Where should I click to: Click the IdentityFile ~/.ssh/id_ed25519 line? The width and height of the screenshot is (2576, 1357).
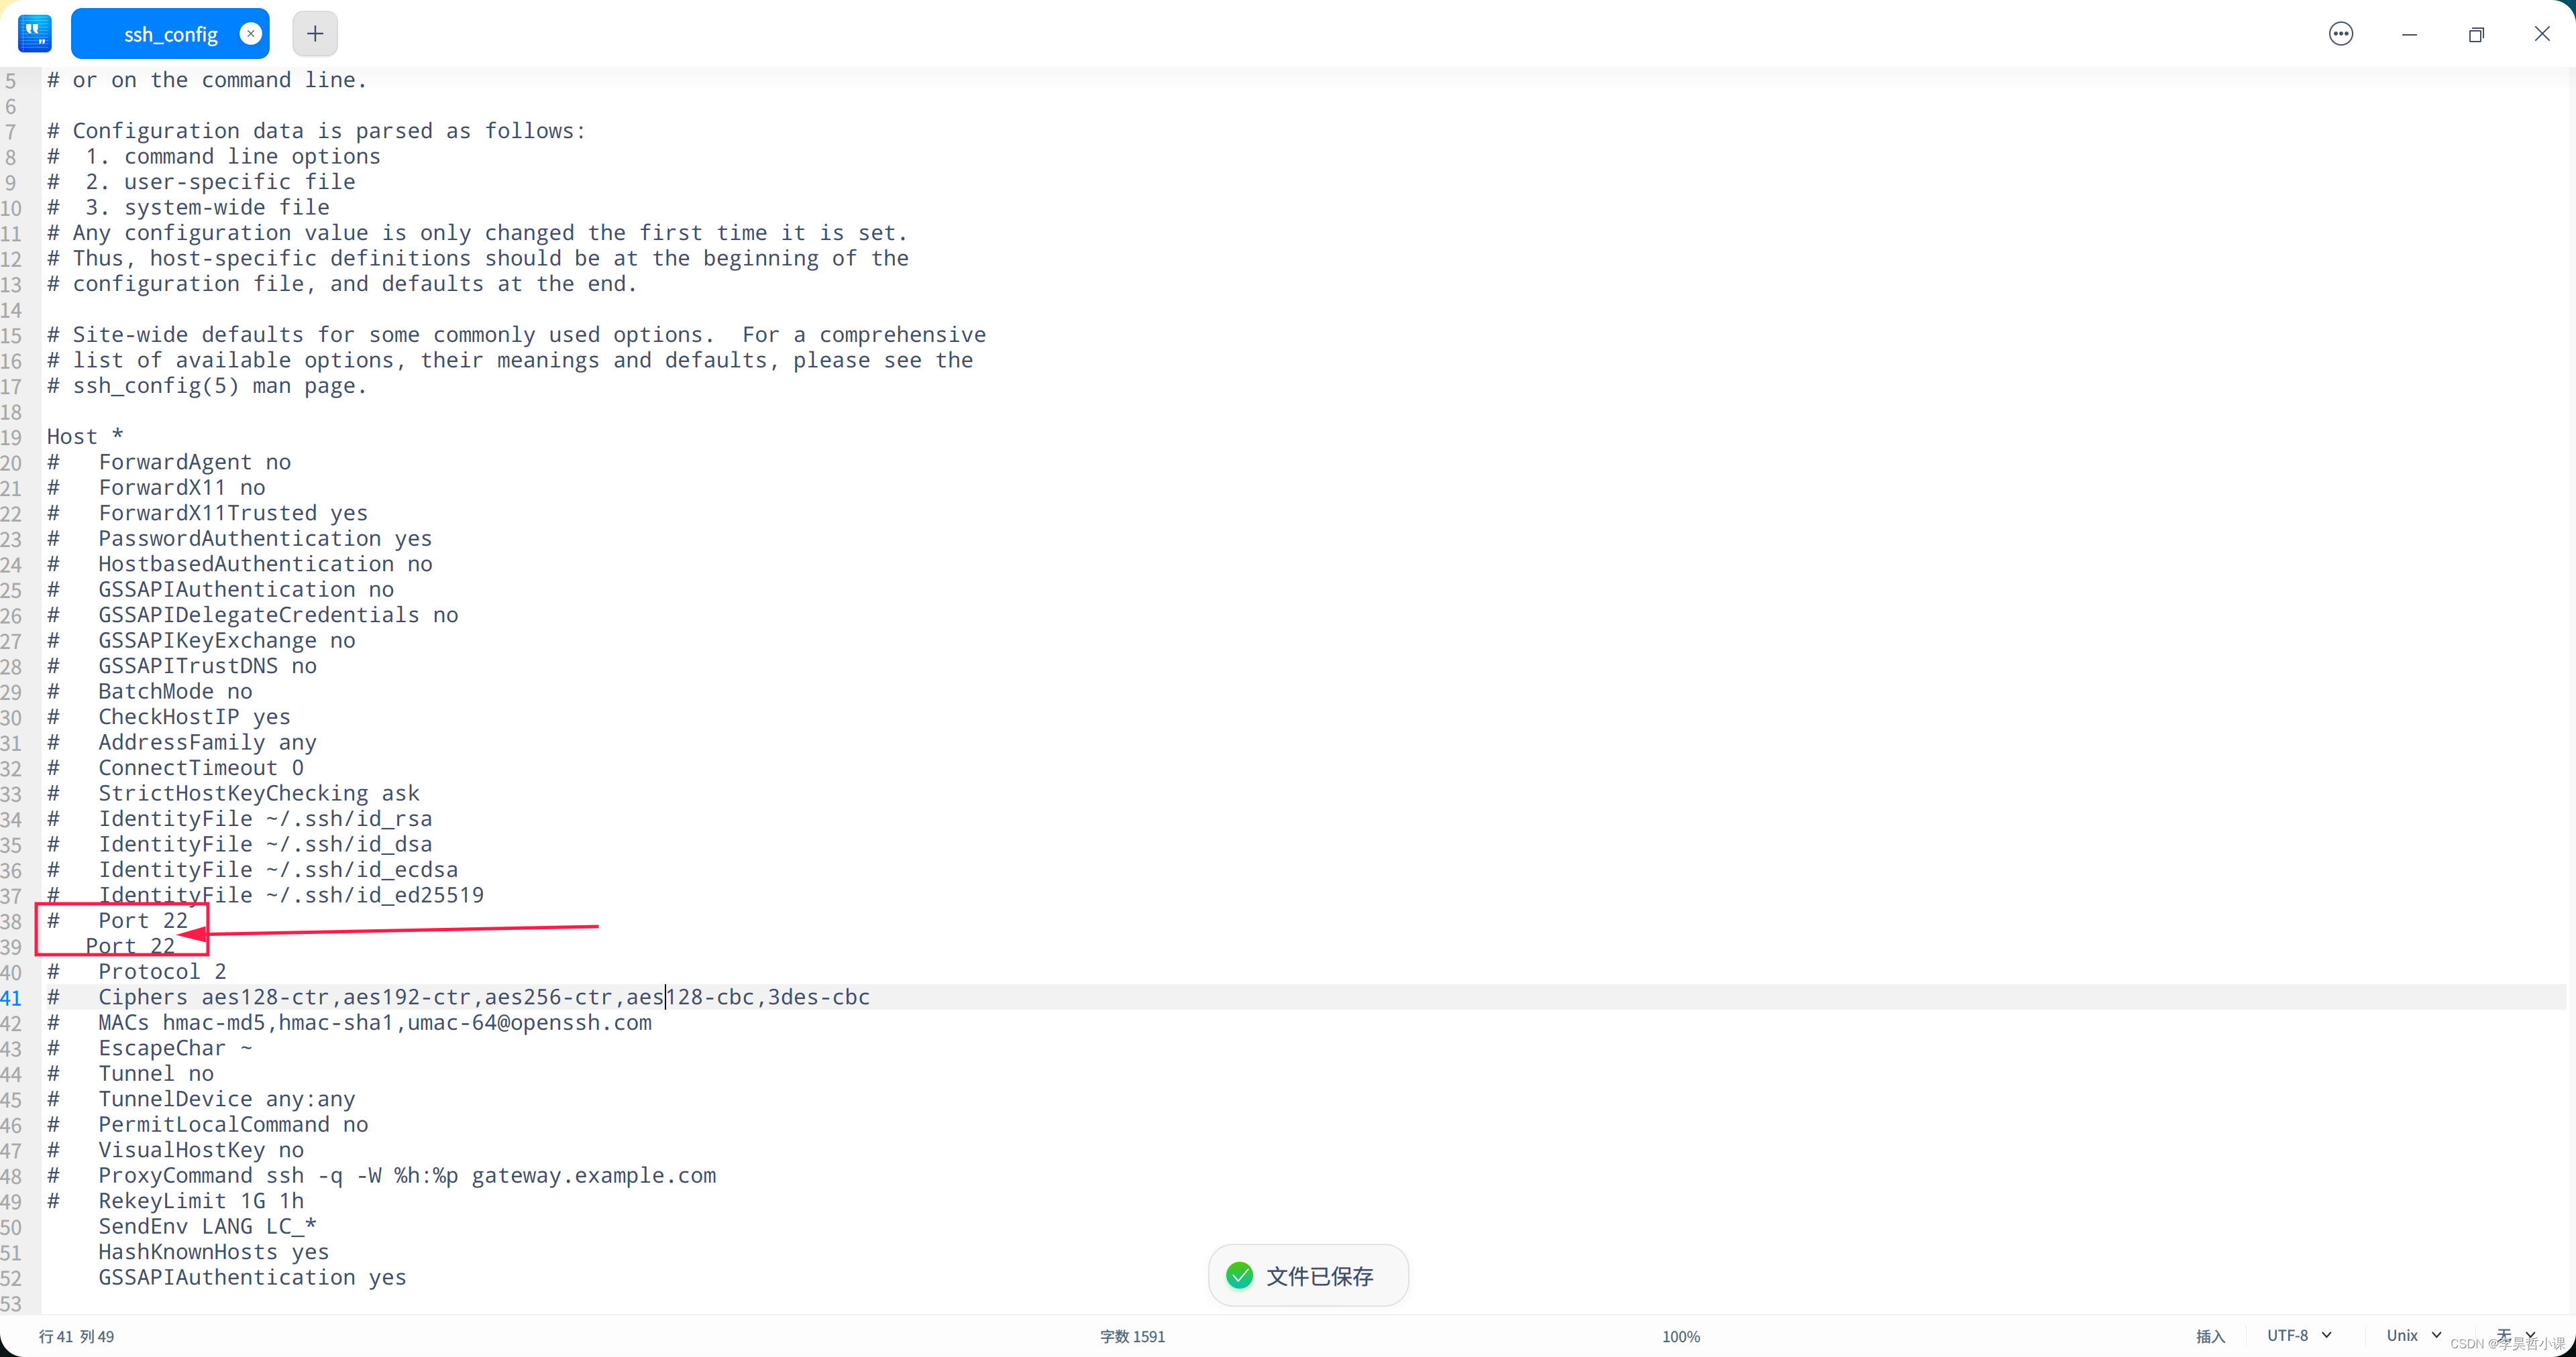pyautogui.click(x=265, y=895)
